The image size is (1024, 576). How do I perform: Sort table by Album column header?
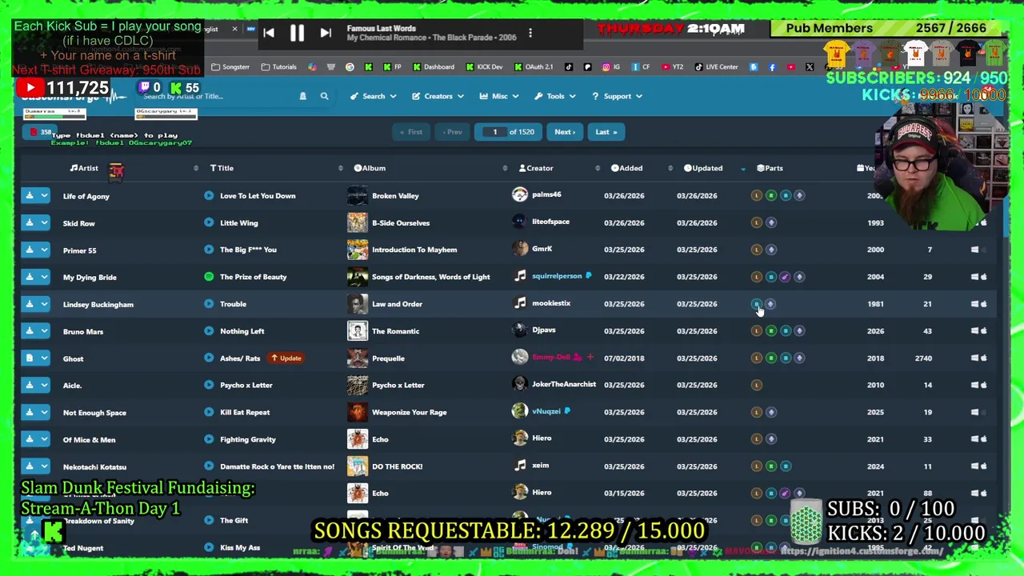(370, 168)
